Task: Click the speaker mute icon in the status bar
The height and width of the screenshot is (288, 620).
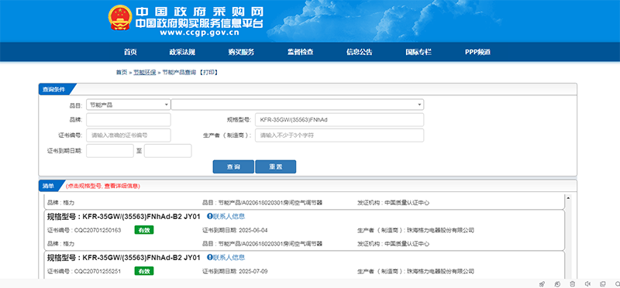Action: (x=587, y=283)
